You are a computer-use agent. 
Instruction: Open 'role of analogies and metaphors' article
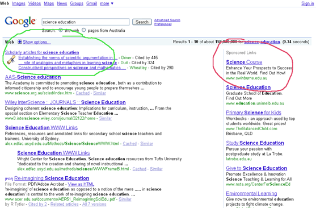(68, 63)
